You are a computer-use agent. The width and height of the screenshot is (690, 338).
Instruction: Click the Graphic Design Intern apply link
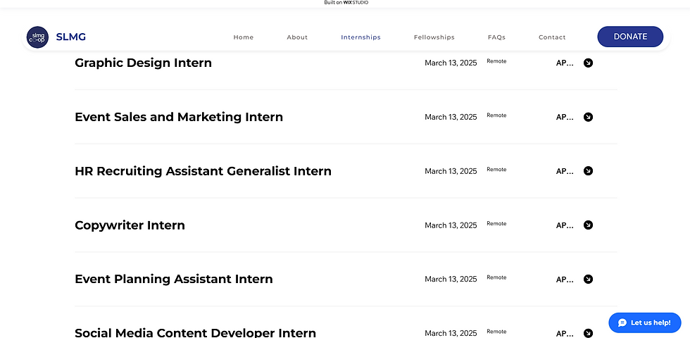tap(565, 63)
